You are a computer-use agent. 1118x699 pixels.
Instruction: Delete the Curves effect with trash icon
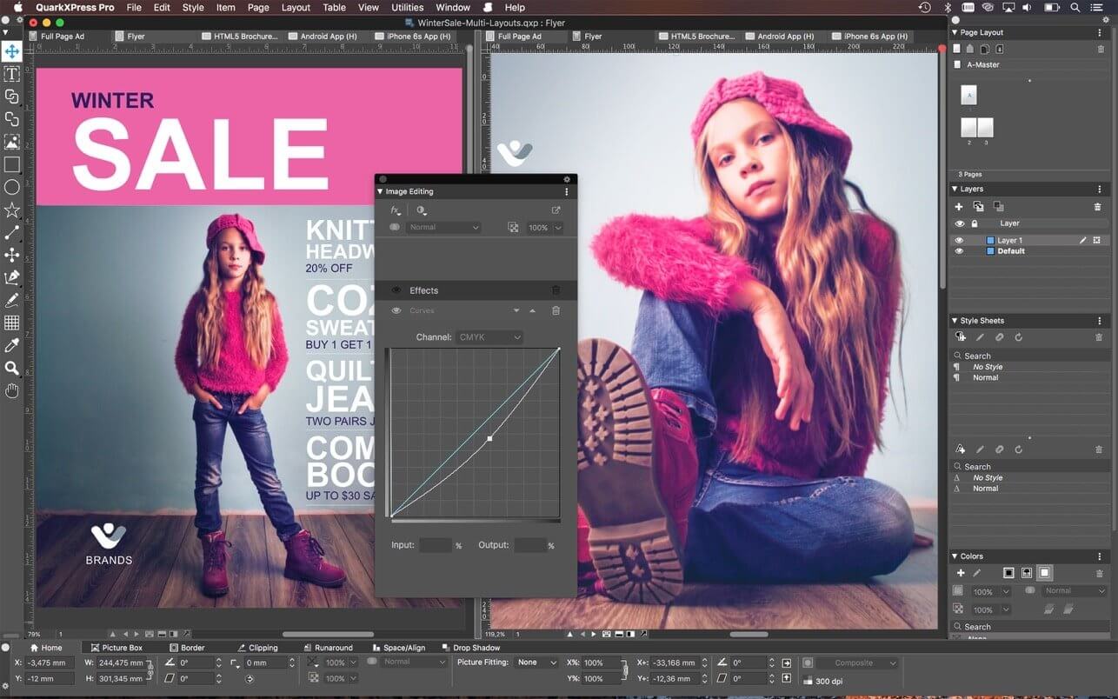pyautogui.click(x=556, y=310)
